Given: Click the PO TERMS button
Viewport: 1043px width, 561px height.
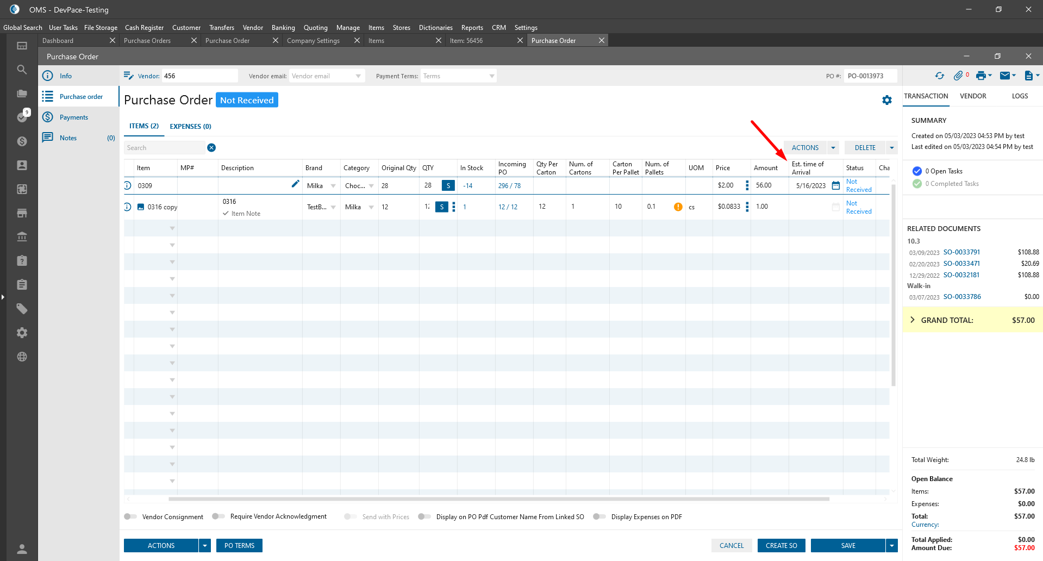Looking at the screenshot, I should [239, 546].
